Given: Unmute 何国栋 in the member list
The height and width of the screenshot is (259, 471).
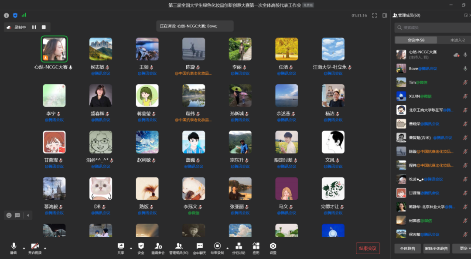Looking at the screenshot, I should (465, 221).
